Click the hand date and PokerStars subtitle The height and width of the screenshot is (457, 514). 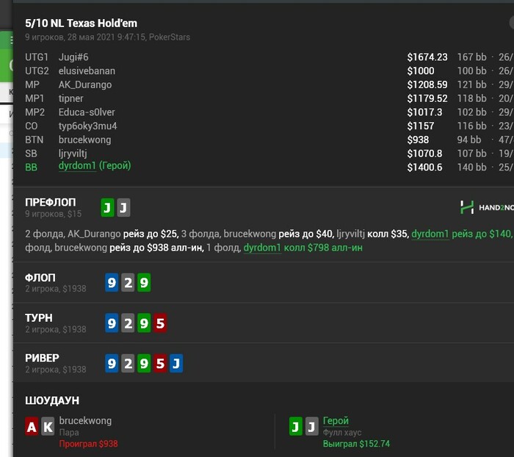(107, 37)
